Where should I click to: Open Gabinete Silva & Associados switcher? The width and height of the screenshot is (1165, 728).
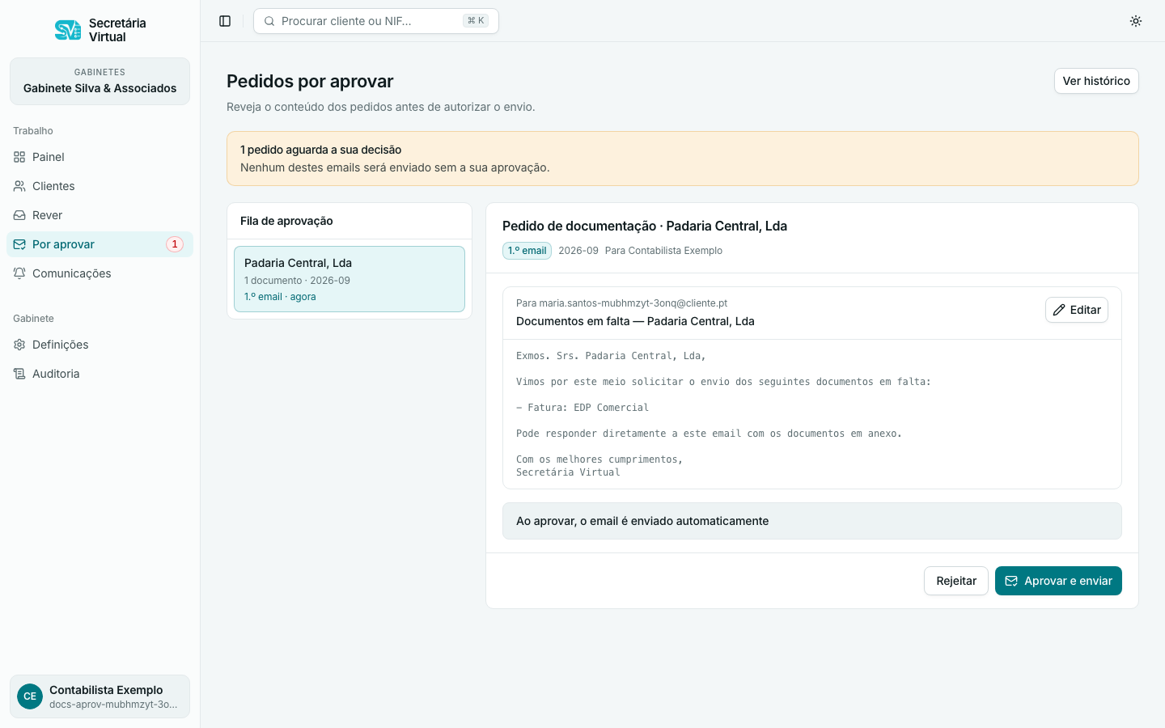(100, 81)
